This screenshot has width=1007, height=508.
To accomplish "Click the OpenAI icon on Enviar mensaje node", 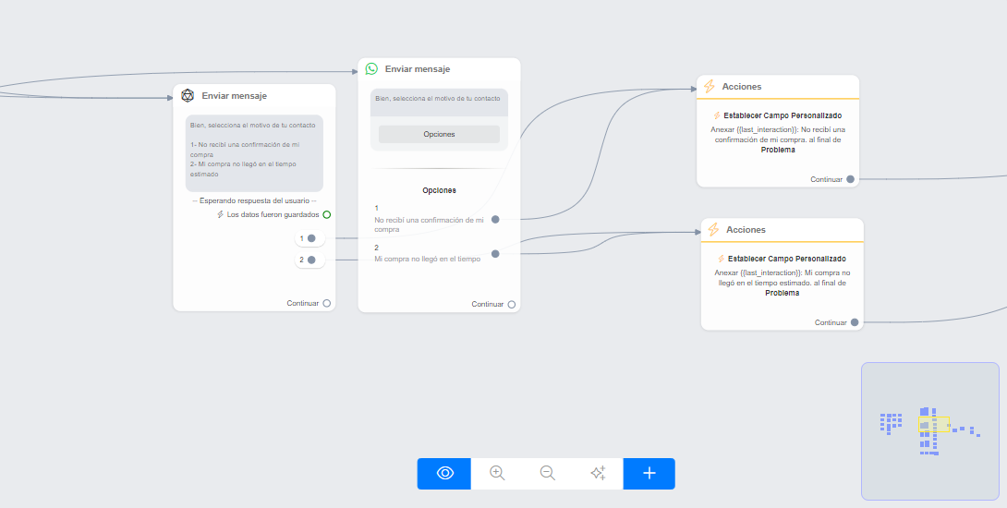I will point(188,96).
